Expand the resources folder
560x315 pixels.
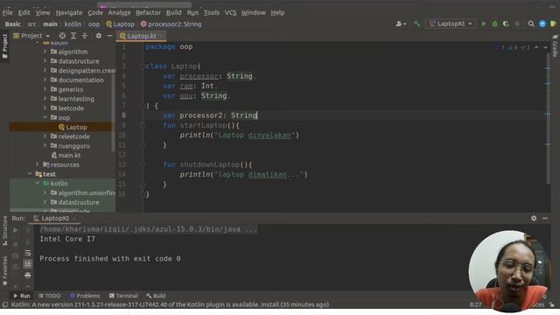tap(38, 164)
